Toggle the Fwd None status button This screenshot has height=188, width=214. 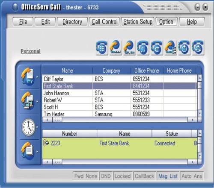click(x=86, y=176)
